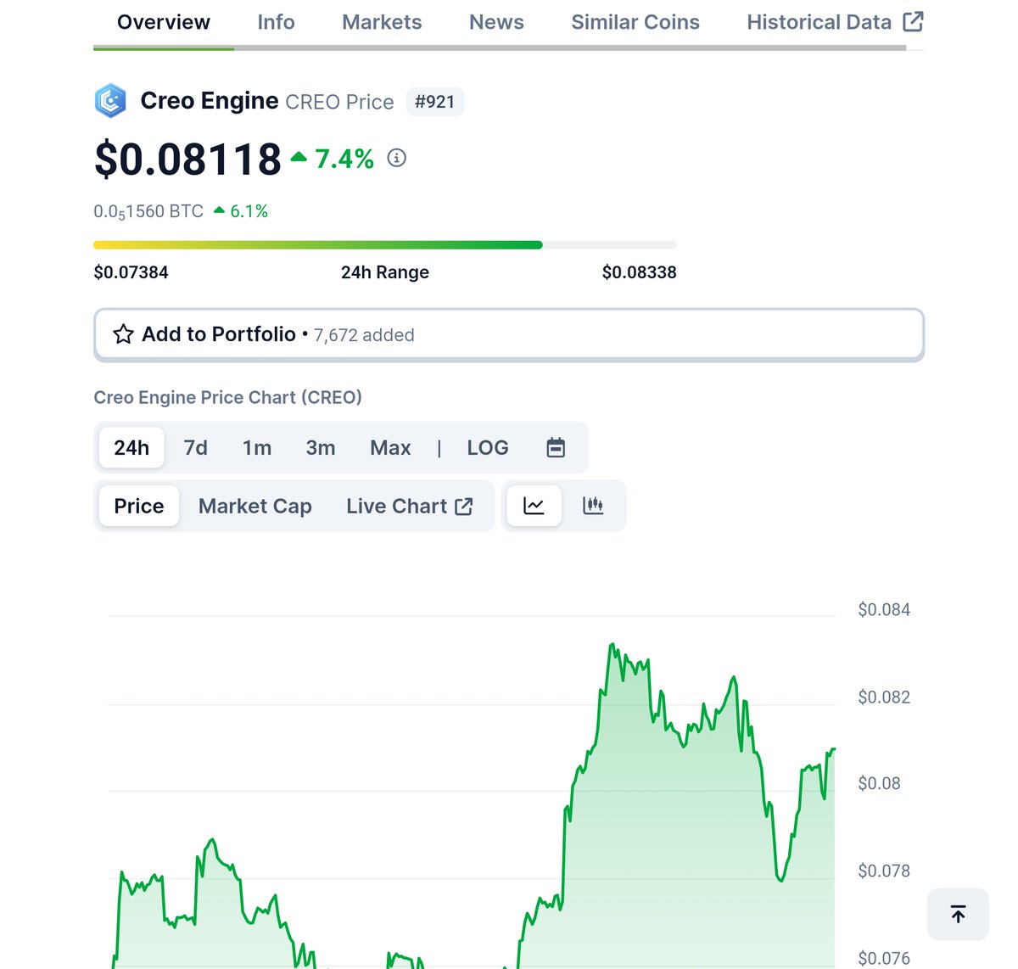Open Historical Data link
This screenshot has height=969, width=1018.
(835, 23)
